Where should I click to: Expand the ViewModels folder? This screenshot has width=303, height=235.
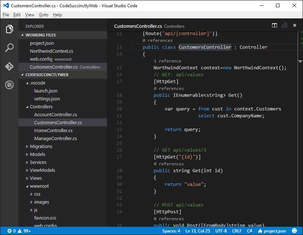(27, 170)
